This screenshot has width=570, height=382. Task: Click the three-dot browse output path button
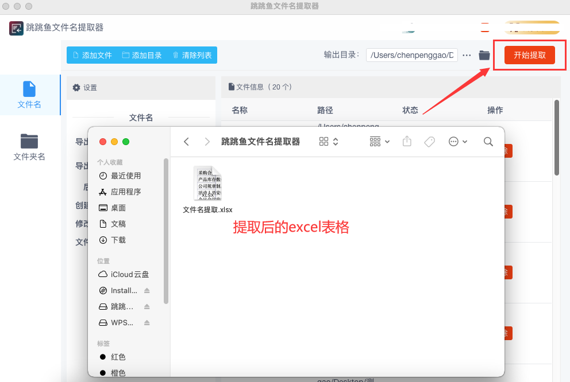tap(467, 55)
